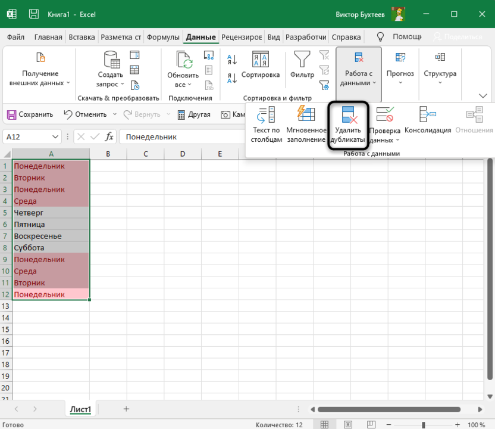495x429 pixels.
Task: Click the Tell Me lightbulb (Помощь)
Action: pyautogui.click(x=380, y=37)
